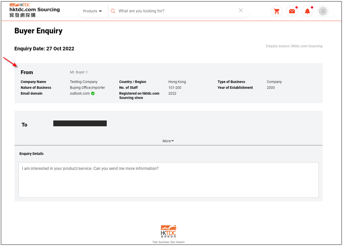Click the 'From' label

tap(27, 72)
